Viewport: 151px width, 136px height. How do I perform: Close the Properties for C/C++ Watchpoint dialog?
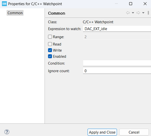[145, 4]
